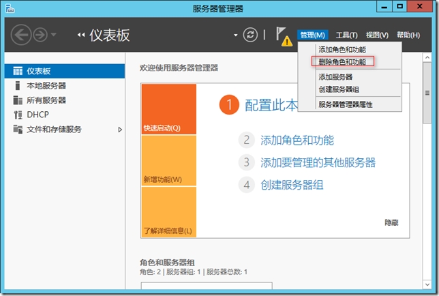Image resolution: width=439 pixels, height=296 pixels.
Task: Select 所有服务器 in sidebar
Action: pos(65,100)
